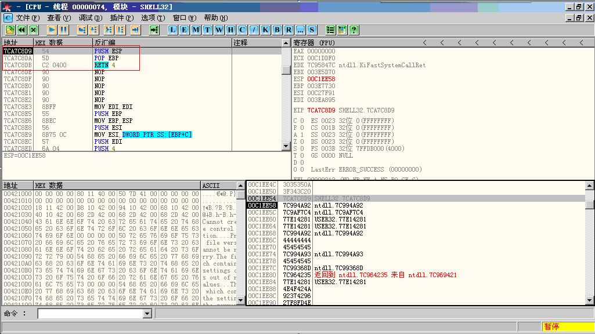The height and width of the screenshot is (334, 595).
Task: Open Run trace window (... icon)
Action: [x=300, y=30]
